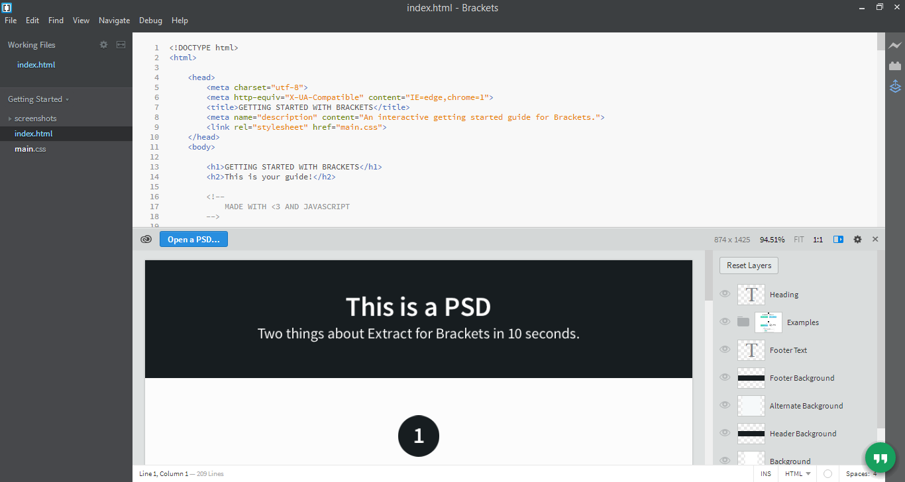
Task: Open the HTML language mode dropdown
Action: click(798, 474)
